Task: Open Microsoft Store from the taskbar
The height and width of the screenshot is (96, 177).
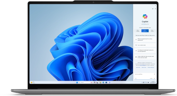Action: (106, 82)
